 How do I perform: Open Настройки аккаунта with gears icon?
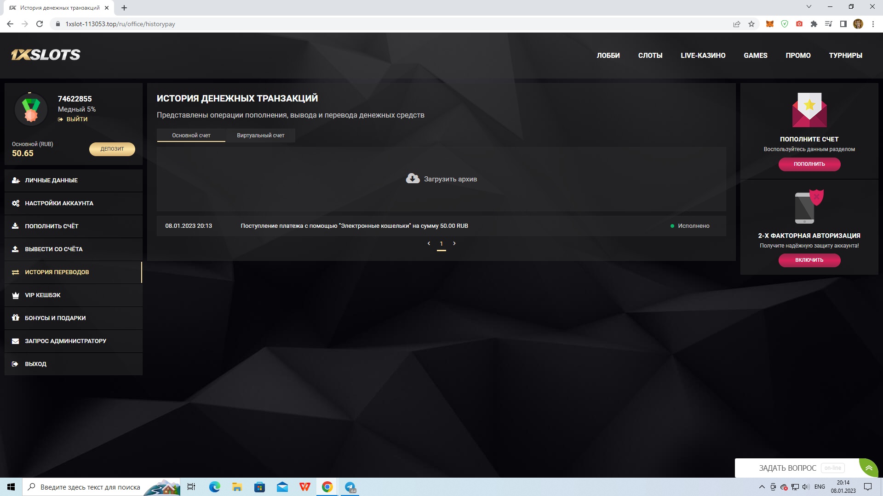coord(16,203)
